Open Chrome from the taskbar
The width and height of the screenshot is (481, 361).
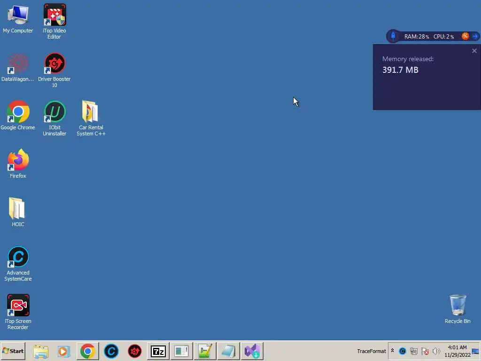88,351
